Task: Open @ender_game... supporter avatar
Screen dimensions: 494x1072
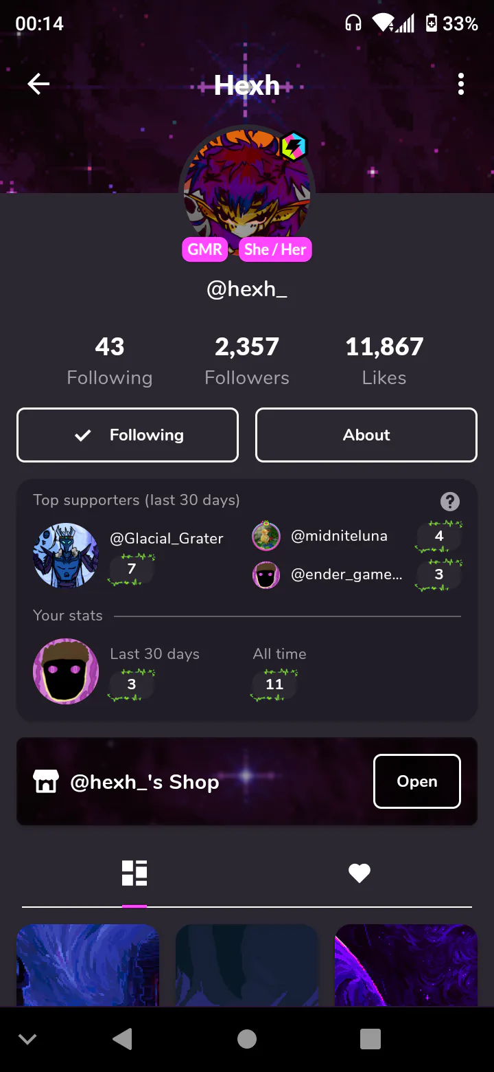Action: coord(266,574)
